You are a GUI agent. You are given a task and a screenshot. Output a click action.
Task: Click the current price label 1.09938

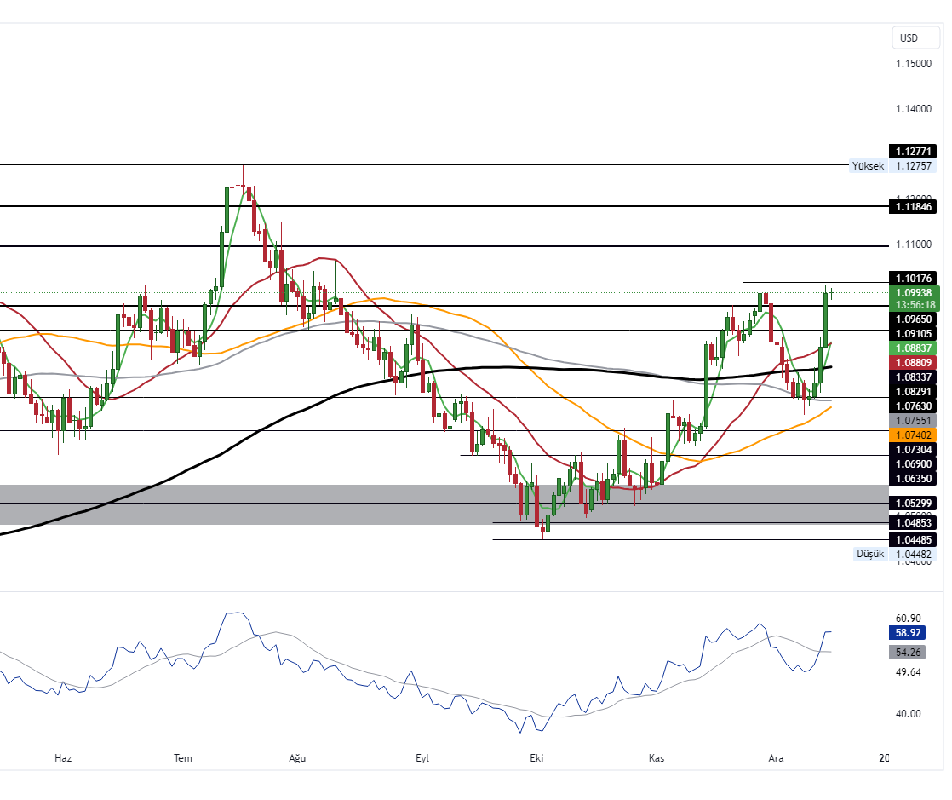point(913,292)
